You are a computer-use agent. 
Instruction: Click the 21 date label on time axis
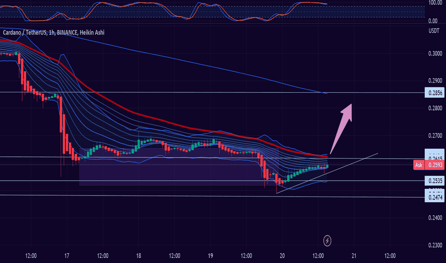point(354,256)
